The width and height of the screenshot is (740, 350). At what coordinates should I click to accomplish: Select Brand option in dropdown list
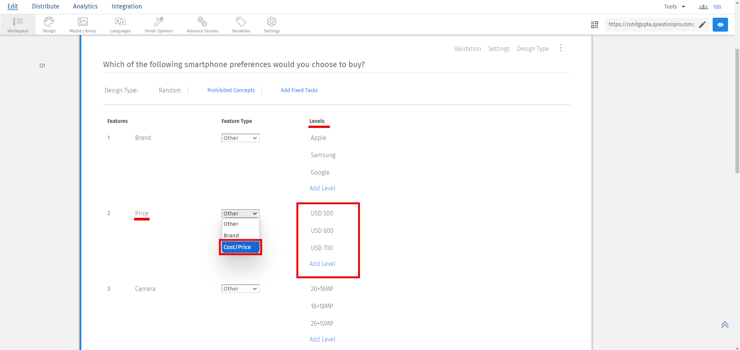[x=240, y=236]
